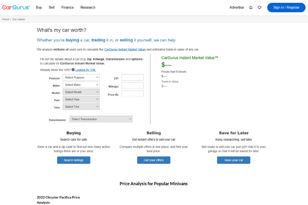Image resolution: width=308 pixels, height=205 pixels.
Task: Click the Search listings button
Action: pyautogui.click(x=74, y=160)
